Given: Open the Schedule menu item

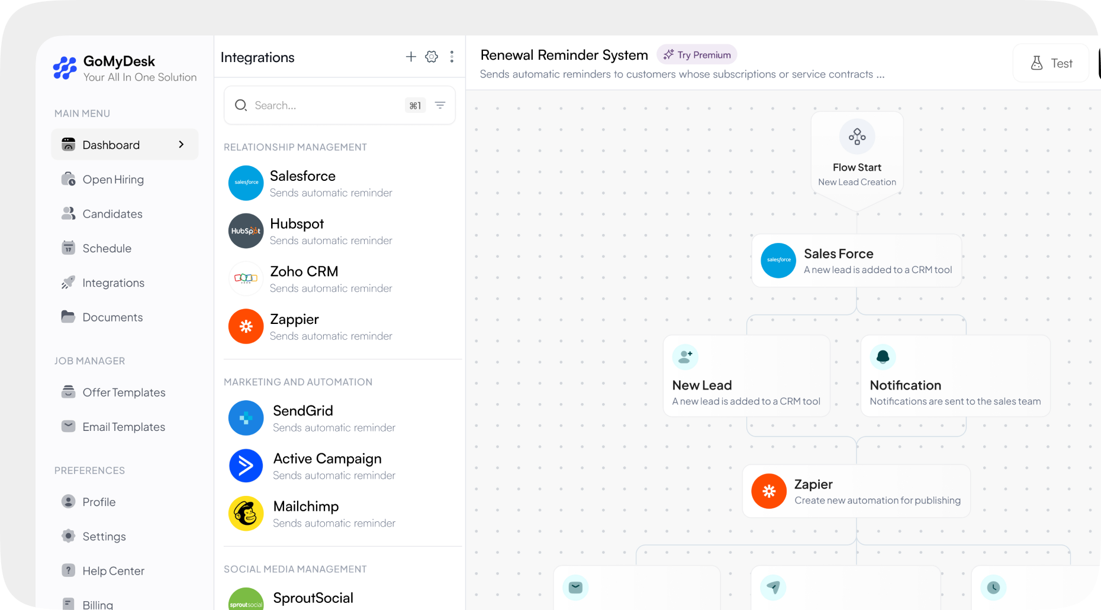Looking at the screenshot, I should tap(107, 248).
